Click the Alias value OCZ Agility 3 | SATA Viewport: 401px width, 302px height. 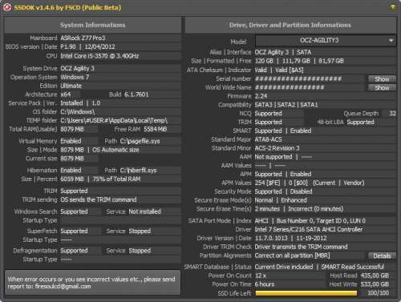283,52
